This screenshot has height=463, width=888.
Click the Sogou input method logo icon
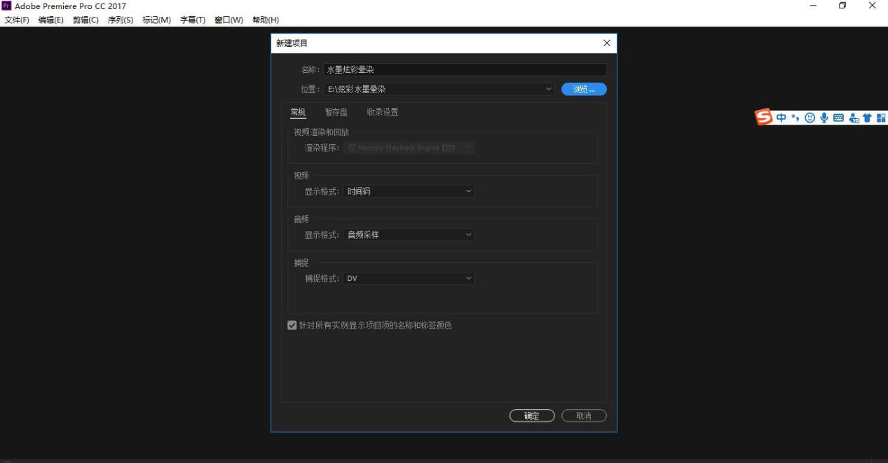[764, 118]
